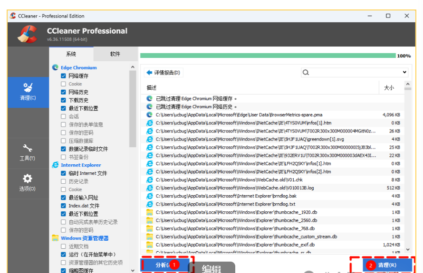423x273 pixels.
Task: Click category list scroll up arrow
Action: coord(133,67)
